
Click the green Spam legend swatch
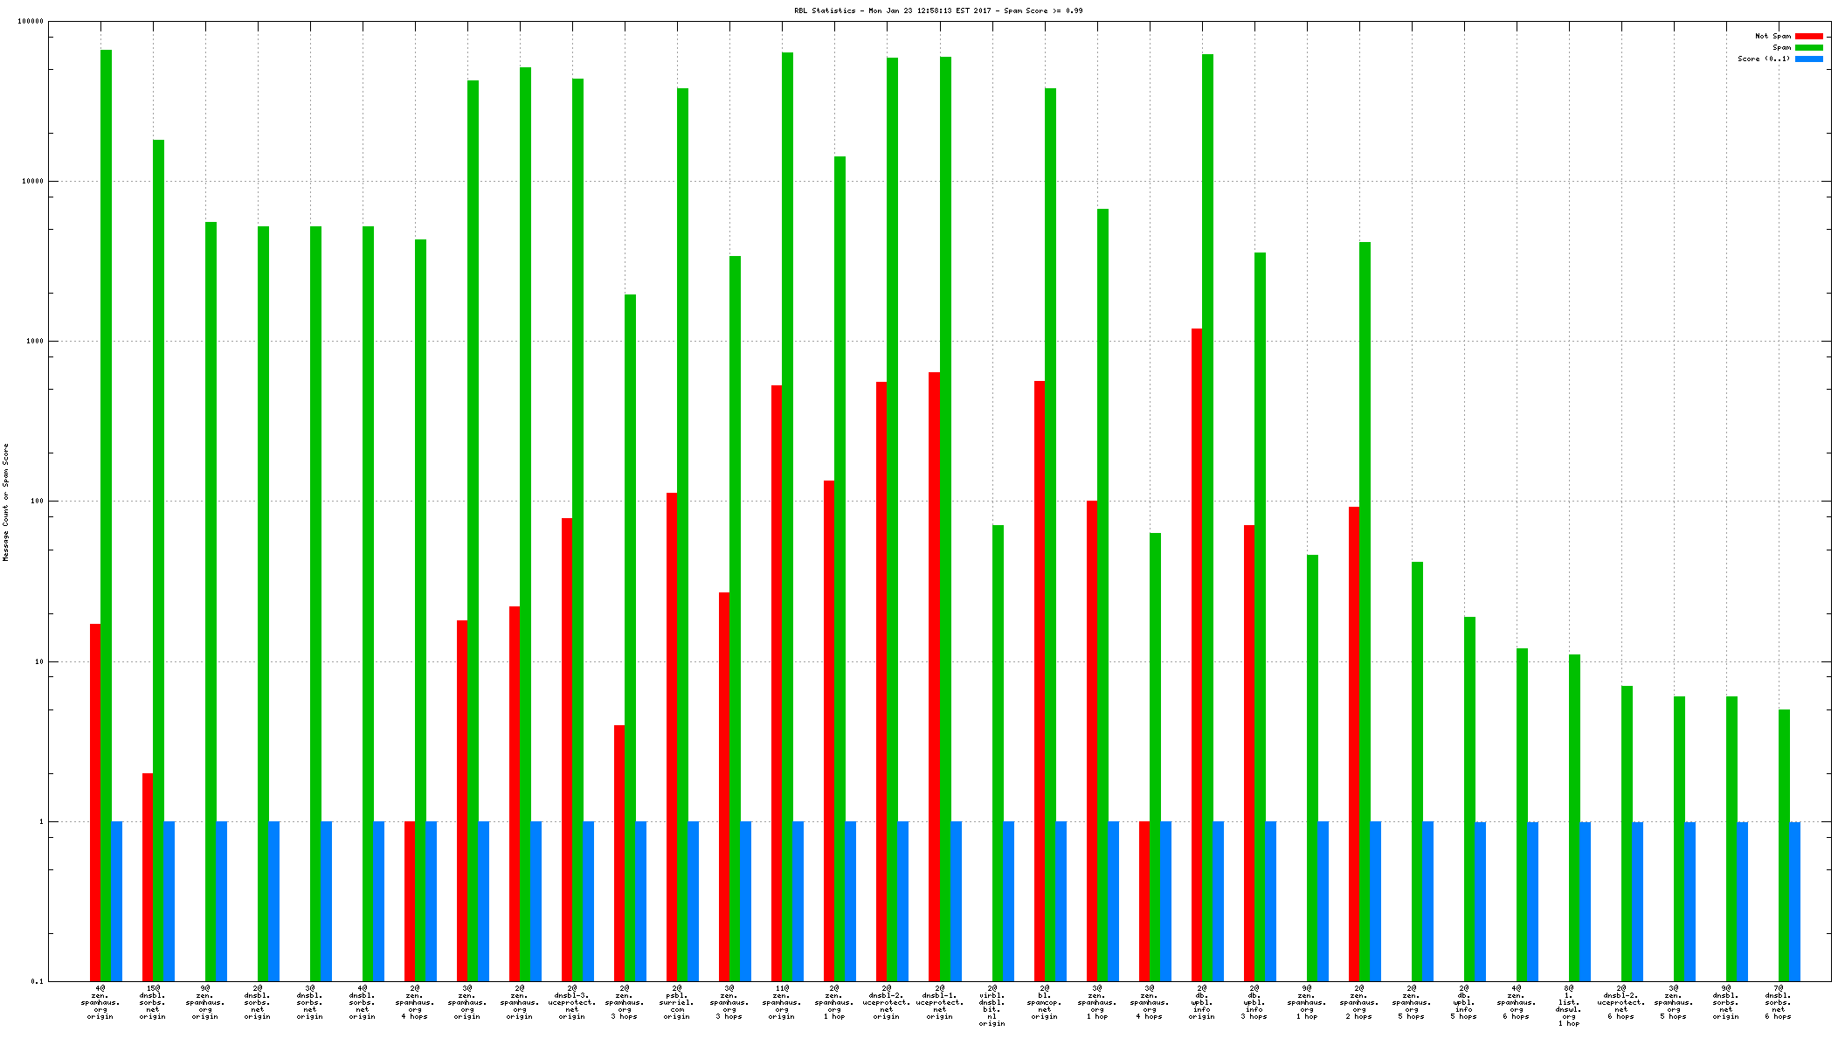(x=1808, y=48)
